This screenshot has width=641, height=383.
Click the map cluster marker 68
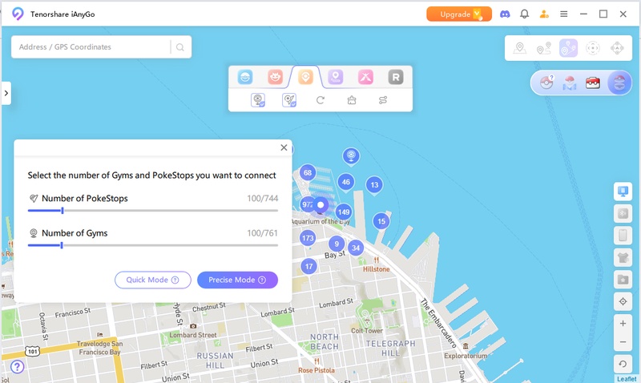(308, 172)
